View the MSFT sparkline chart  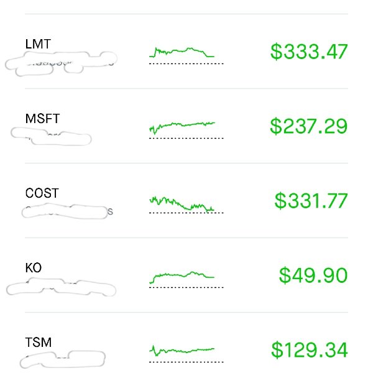pos(186,130)
